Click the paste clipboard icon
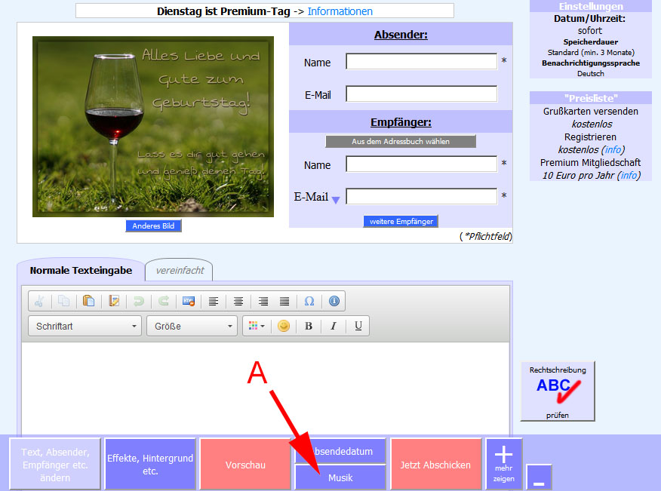This screenshot has width=661, height=491. 88,302
